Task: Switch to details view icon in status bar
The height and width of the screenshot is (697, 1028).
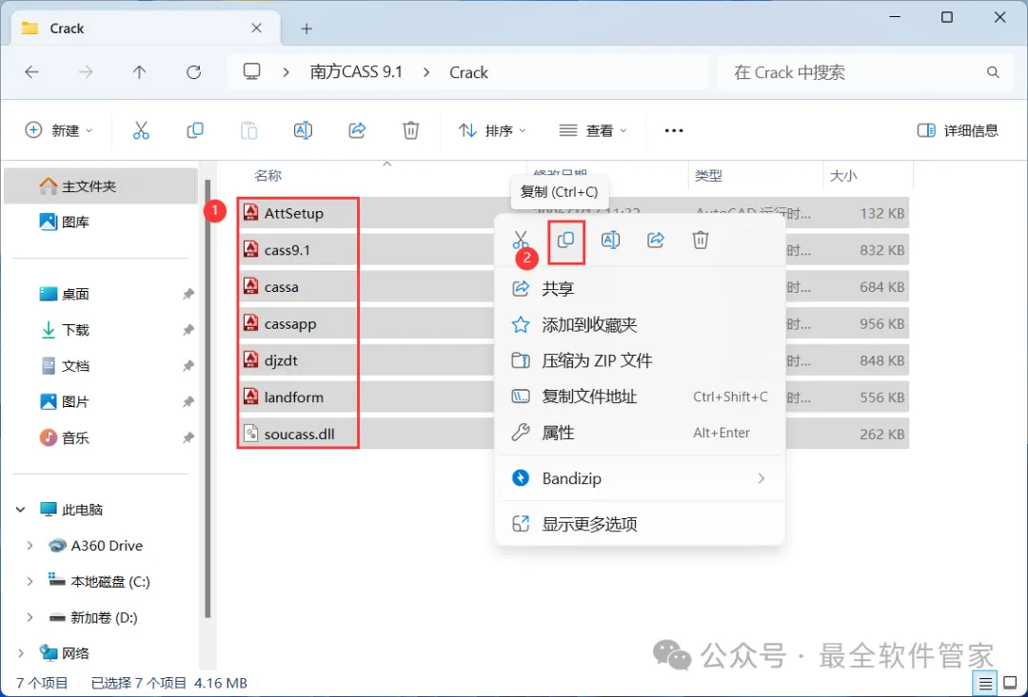Action: point(985,684)
